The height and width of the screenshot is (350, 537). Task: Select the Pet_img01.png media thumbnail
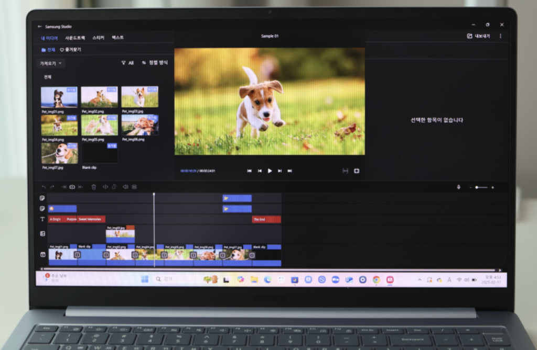(59, 97)
